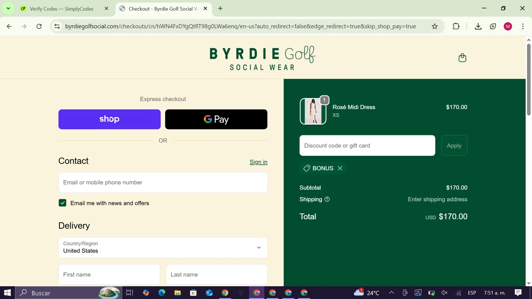Click the ESP language indicator
This screenshot has height=299, width=532.
click(472, 293)
